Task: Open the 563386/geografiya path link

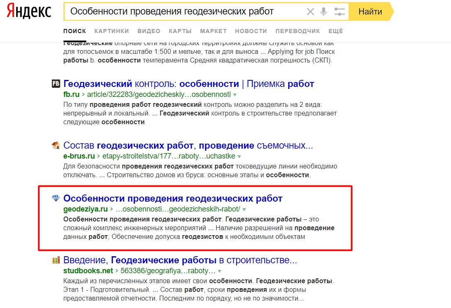Action: point(168,271)
